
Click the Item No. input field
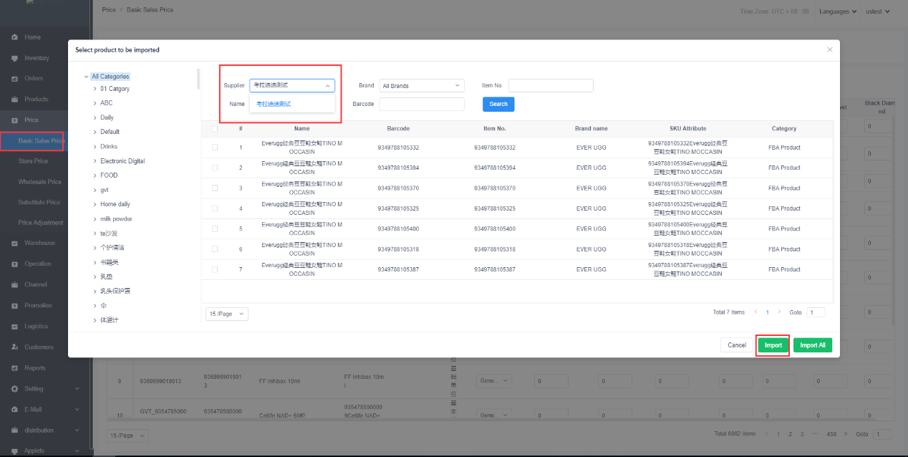551,86
